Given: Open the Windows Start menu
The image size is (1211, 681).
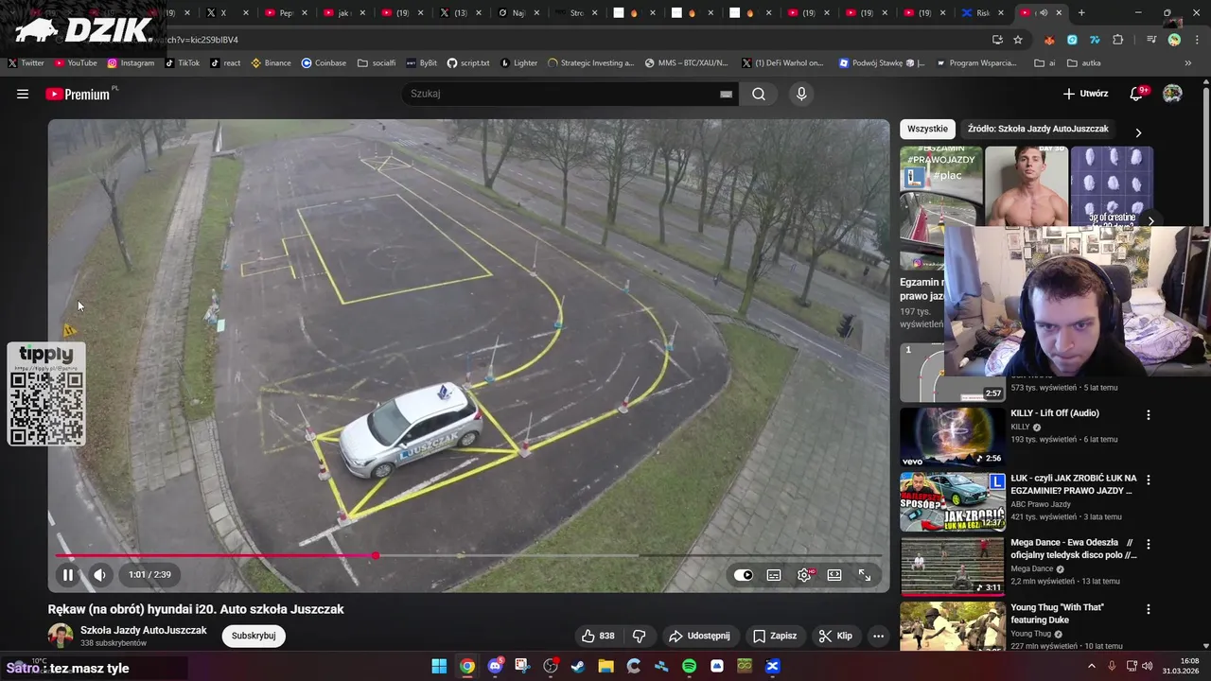Looking at the screenshot, I should pos(439,666).
